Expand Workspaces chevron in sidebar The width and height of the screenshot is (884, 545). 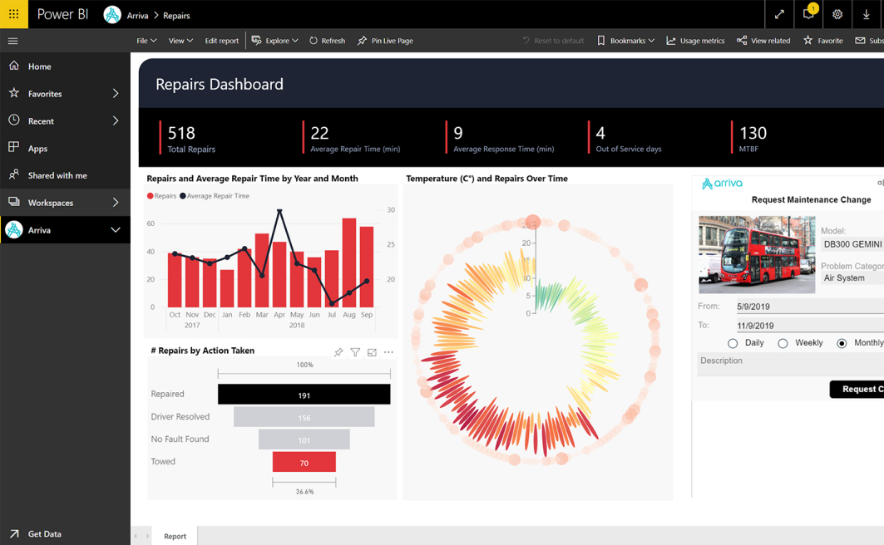[116, 202]
